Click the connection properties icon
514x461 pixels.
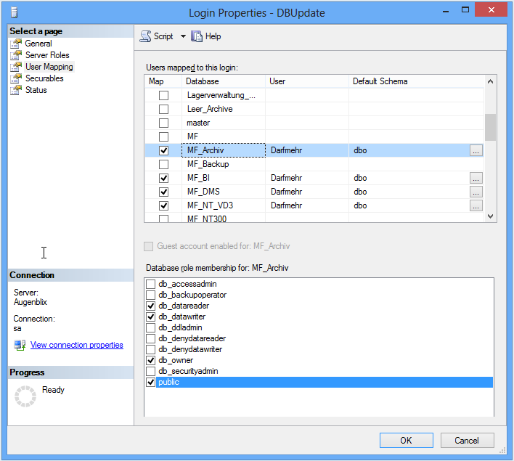pos(20,345)
